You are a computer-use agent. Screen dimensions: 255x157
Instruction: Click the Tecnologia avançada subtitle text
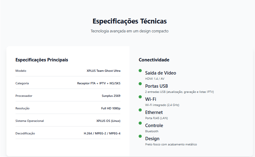(x=129, y=31)
